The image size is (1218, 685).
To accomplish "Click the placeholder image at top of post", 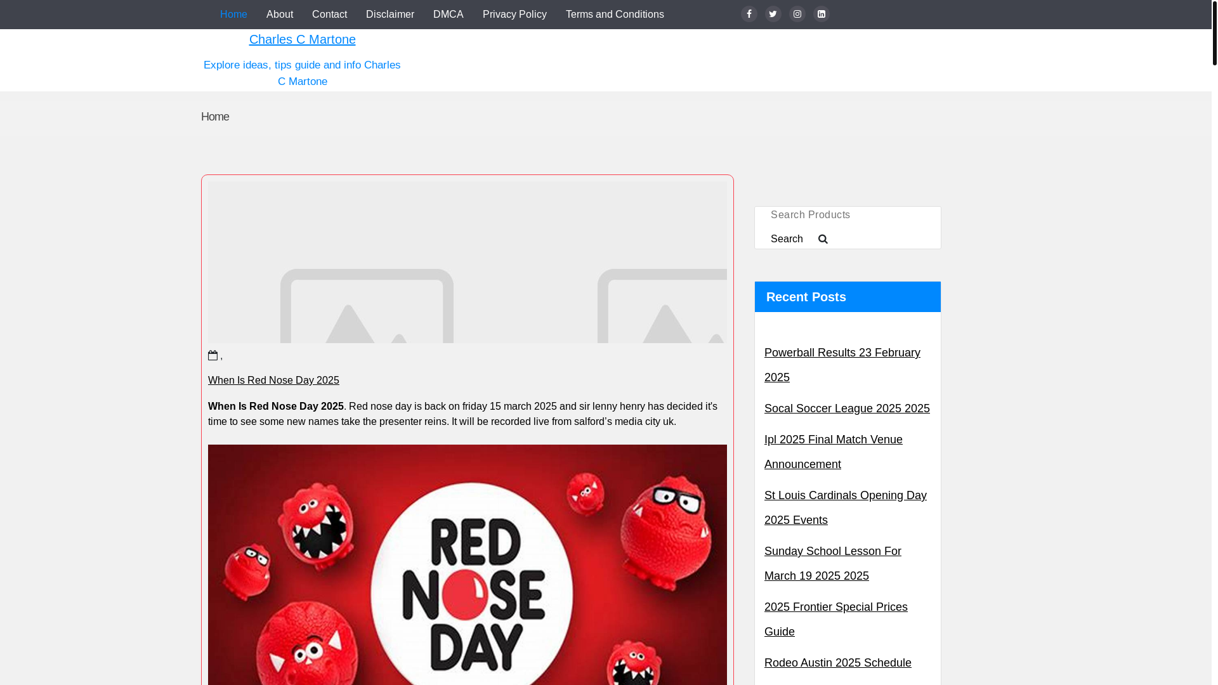I will point(468,263).
